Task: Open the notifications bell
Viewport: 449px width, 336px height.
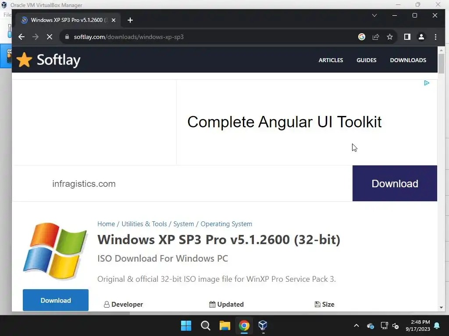Action: pos(437,325)
